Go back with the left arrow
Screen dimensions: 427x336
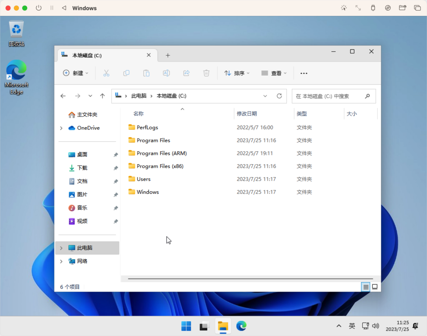(x=63, y=96)
